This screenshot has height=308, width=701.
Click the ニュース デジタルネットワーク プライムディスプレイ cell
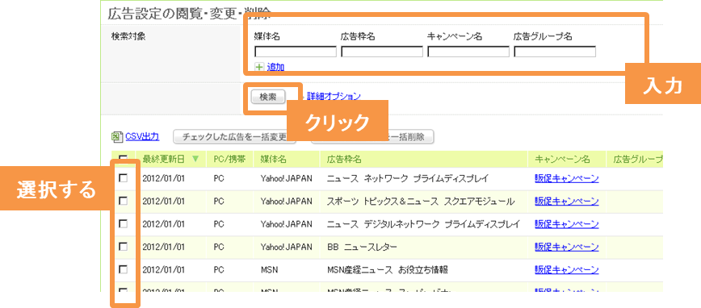[423, 224]
